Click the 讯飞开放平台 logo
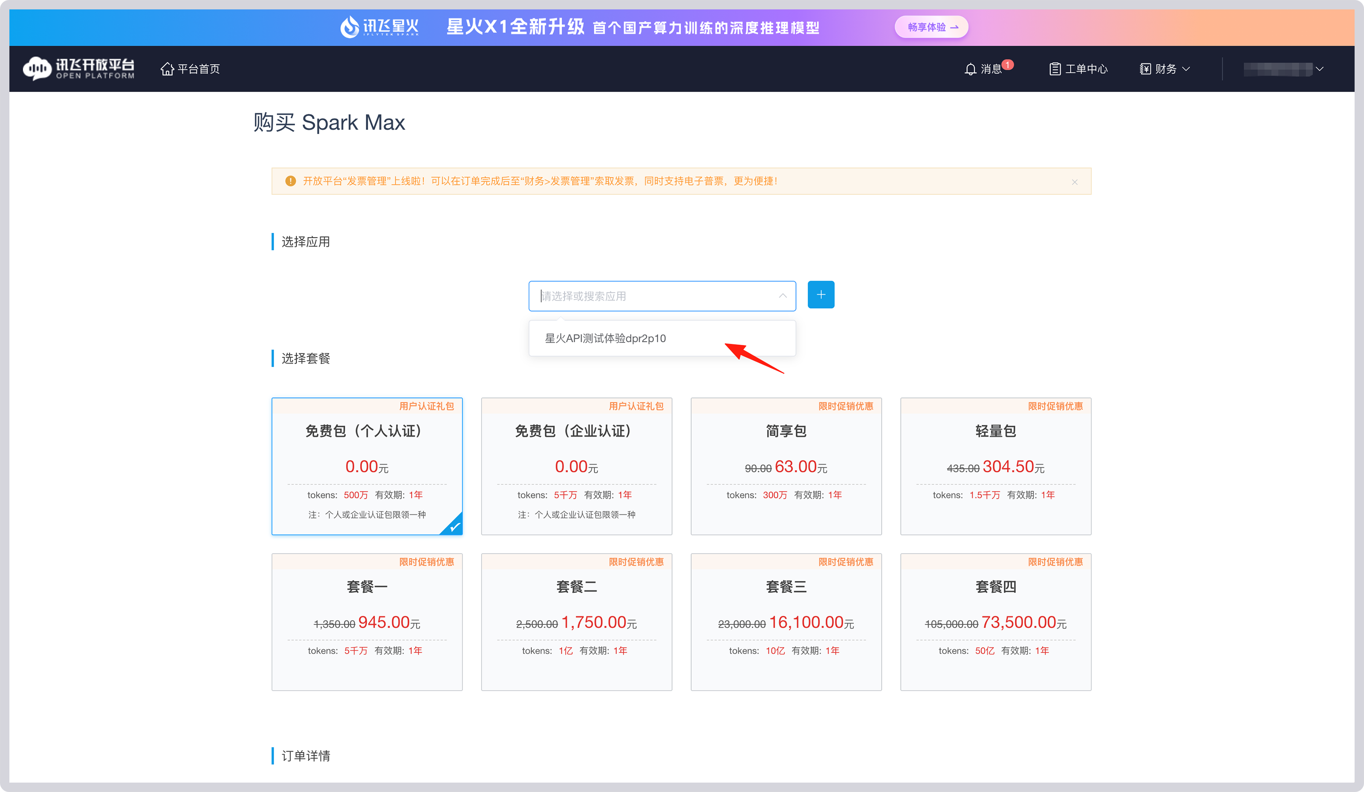Viewport: 1364px width, 792px height. point(78,68)
